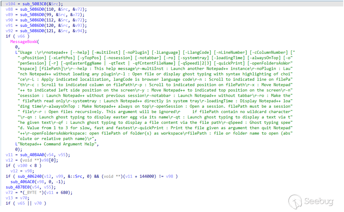Click the v89 assignment calling sub_5086D0 with 99

point(45,15)
